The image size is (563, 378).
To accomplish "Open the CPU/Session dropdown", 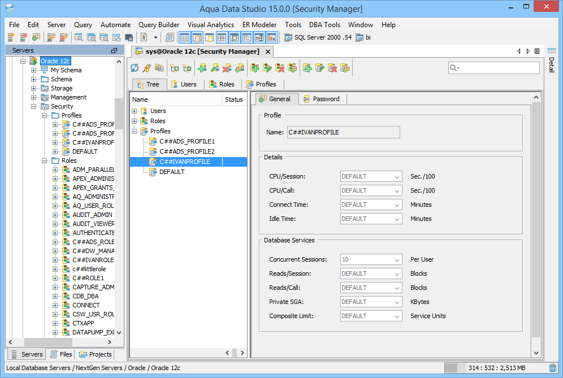I will tap(397, 177).
